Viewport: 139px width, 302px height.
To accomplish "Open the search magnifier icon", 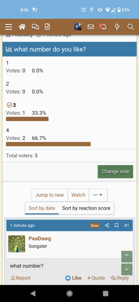I will (x=130, y=27).
